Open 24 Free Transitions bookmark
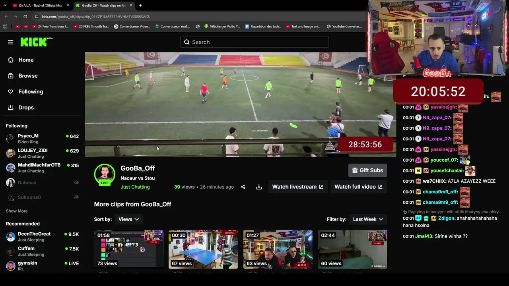Screen dimensions: 509x286 [x=50, y=27]
